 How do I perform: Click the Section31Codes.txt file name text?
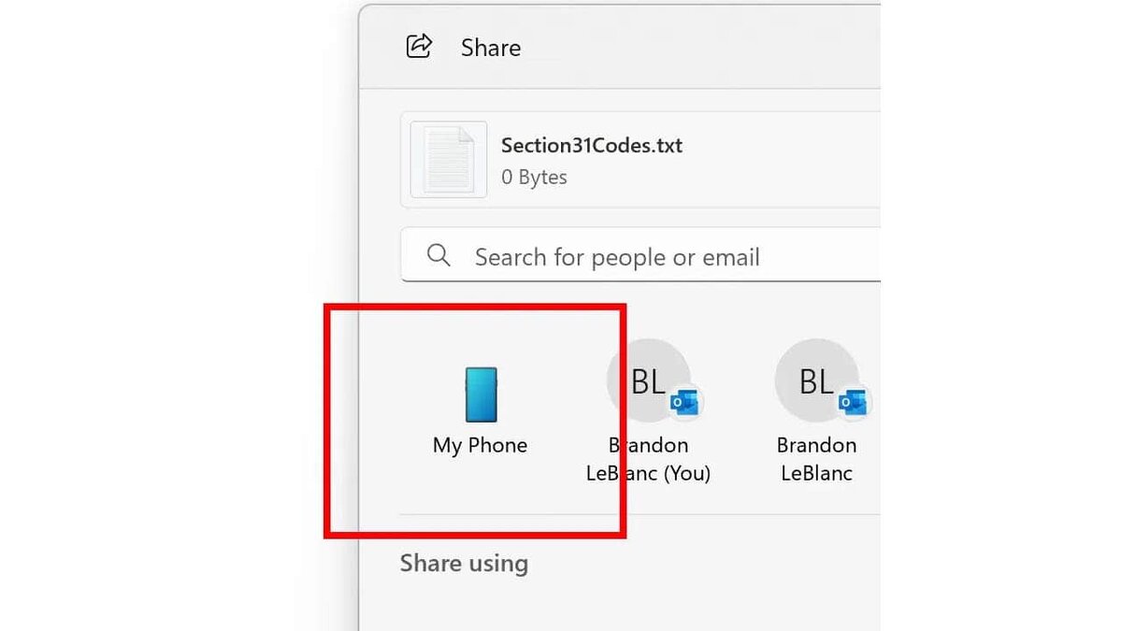[592, 145]
